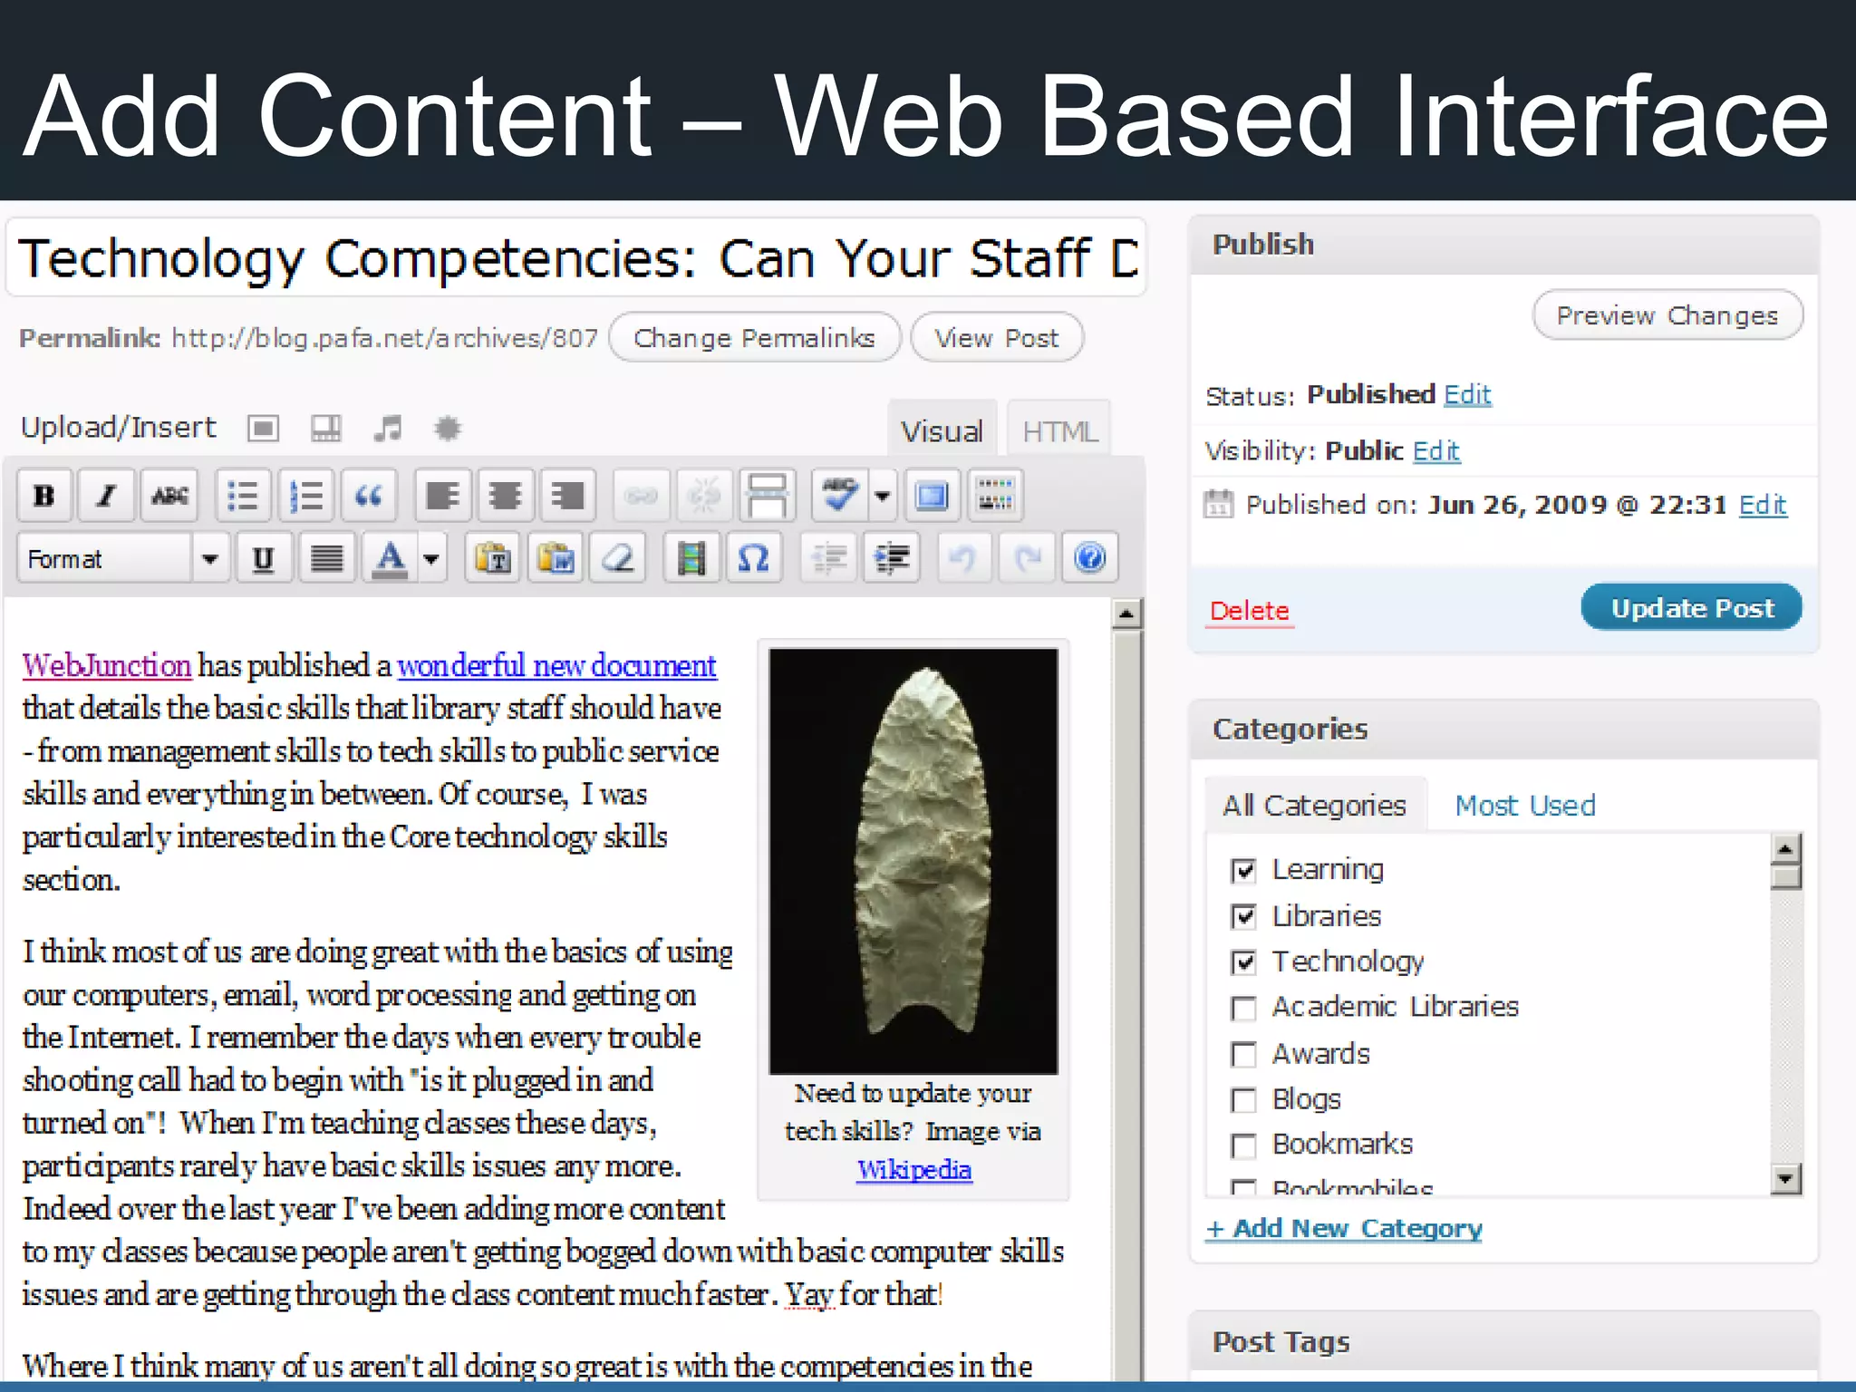Add media via Upload/Insert star icon
Viewport: 1856px width, 1392px height.
pyautogui.click(x=448, y=428)
